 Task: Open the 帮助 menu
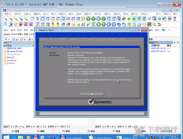pos(167,14)
